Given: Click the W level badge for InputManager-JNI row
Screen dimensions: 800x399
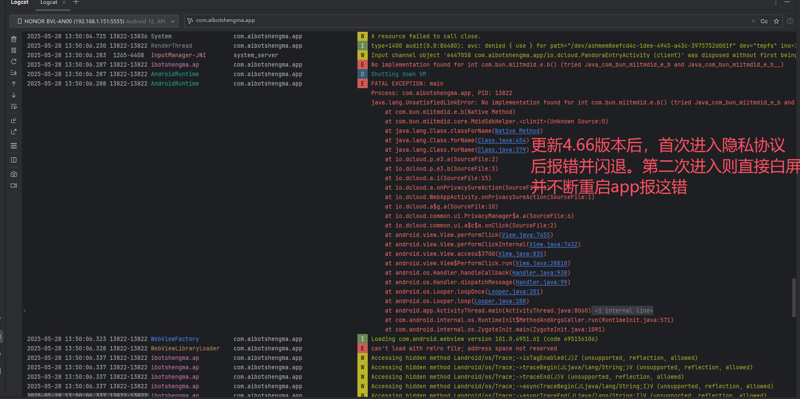Looking at the screenshot, I should (362, 55).
